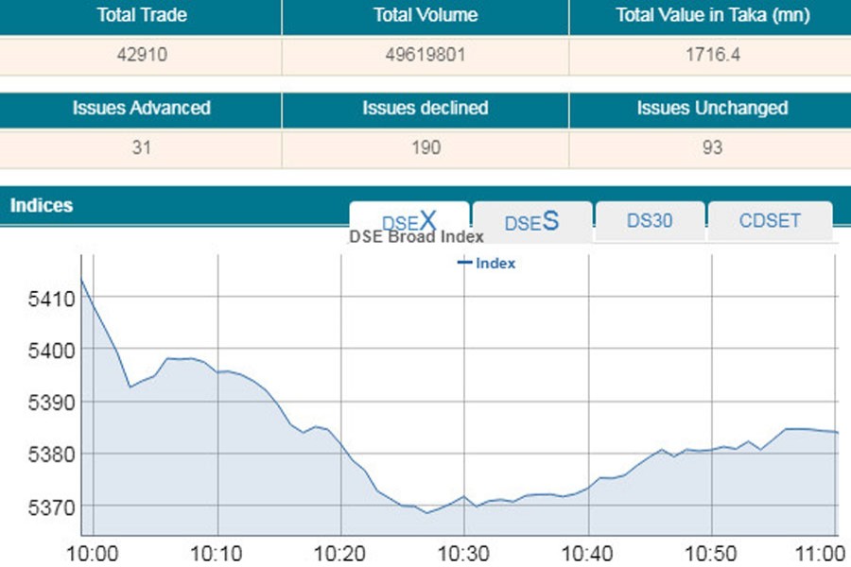Screen dimensions: 851x567
Task: Toggle the Index series legend marker
Action: pos(464,263)
